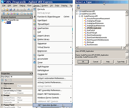Select BurstGenerator in the type tree
The height and width of the screenshot is (108, 129).
coord(92,45)
